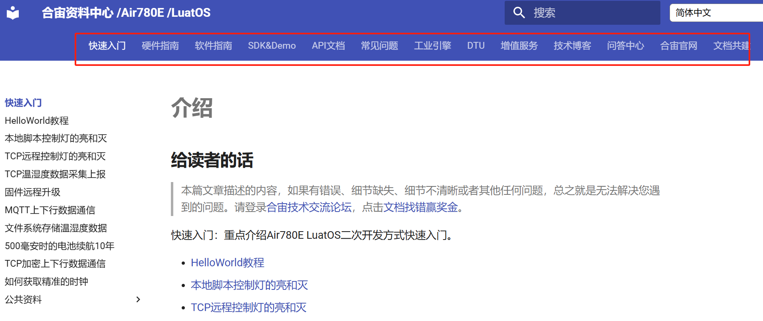The image size is (763, 321).
Task: Focus the 搜索 search input field
Action: [x=582, y=13]
